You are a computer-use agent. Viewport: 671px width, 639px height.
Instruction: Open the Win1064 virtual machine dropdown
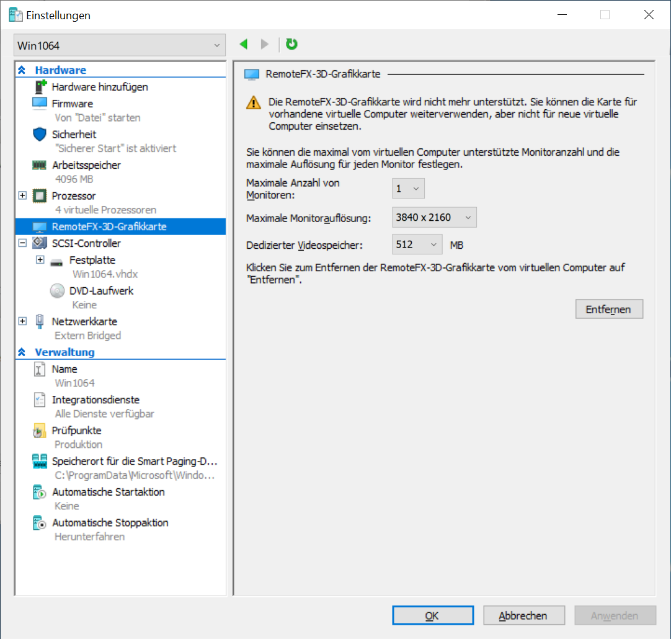(x=120, y=45)
